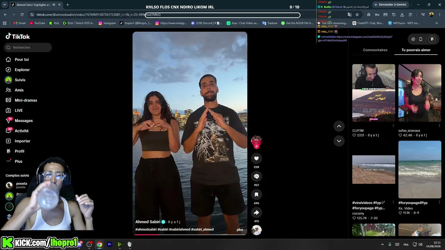Go to next video with down arrow
This screenshot has width=445, height=250.
tap(339, 141)
